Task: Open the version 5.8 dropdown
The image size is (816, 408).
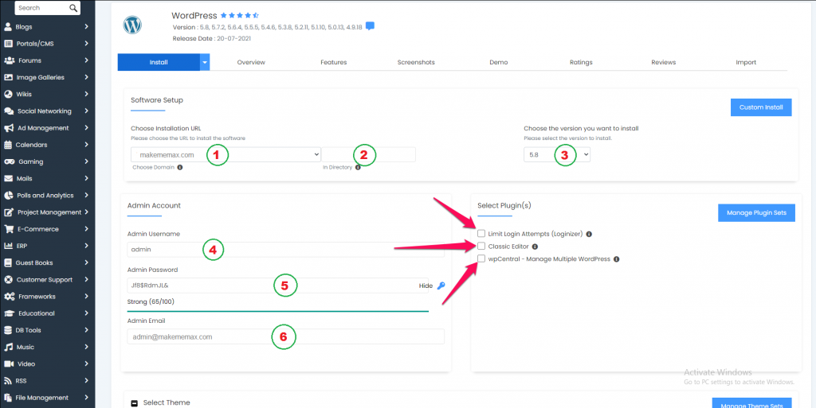Action: tap(557, 154)
